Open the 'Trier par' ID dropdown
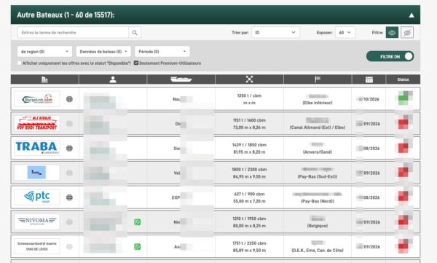Image resolution: width=437 pixels, height=263 pixels. (275, 33)
